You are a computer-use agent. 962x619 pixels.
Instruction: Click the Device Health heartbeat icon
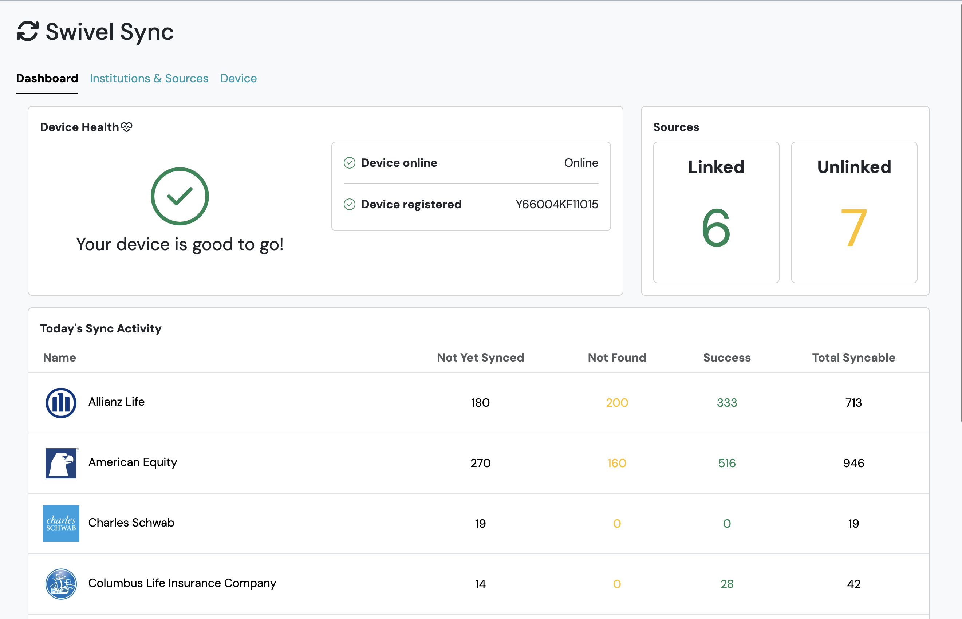[127, 127]
